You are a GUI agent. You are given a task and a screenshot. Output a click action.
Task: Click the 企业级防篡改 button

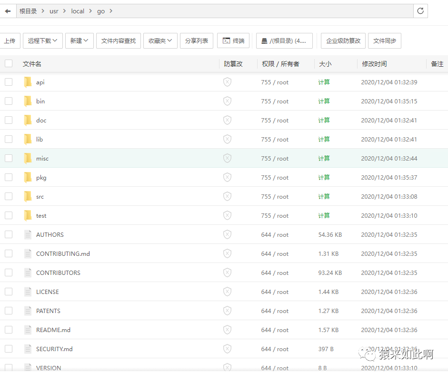pos(343,40)
